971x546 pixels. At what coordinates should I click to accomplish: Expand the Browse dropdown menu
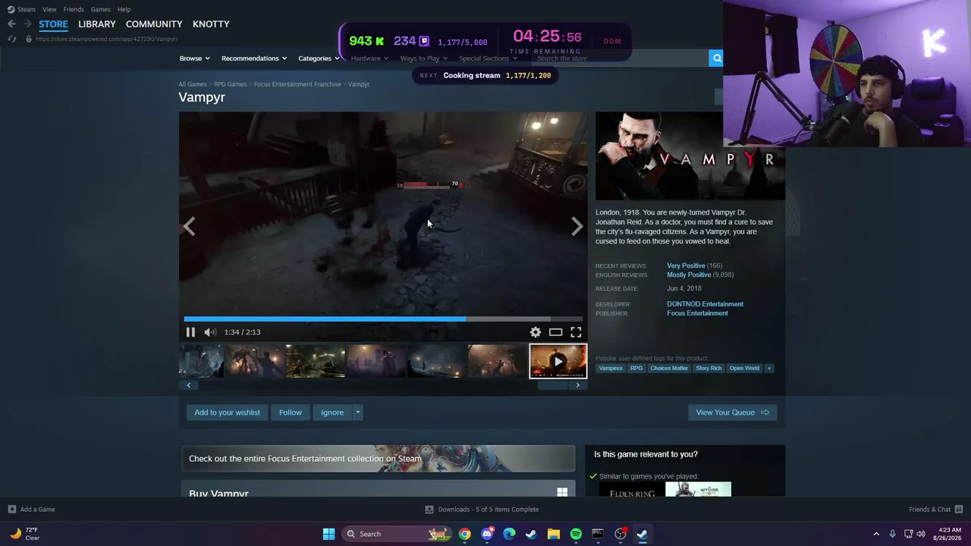tap(195, 58)
